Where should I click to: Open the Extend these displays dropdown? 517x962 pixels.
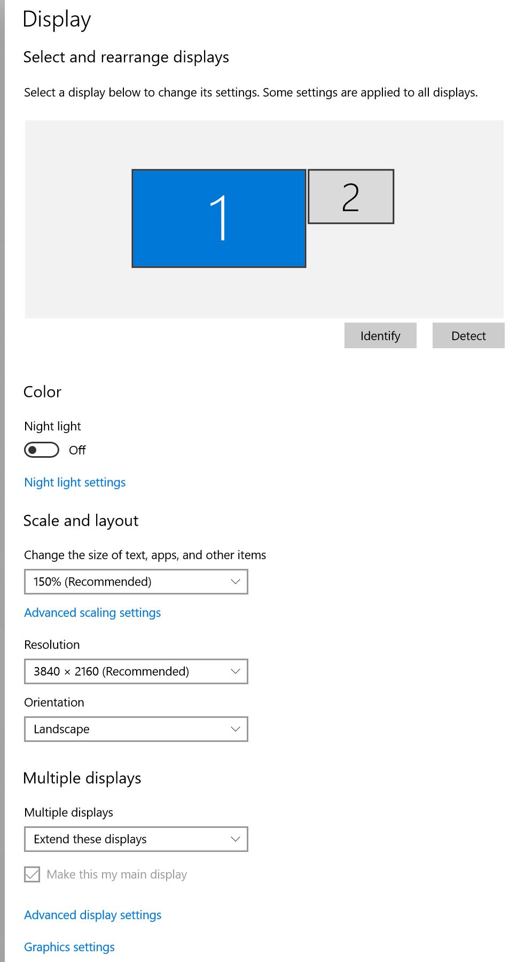pos(136,839)
